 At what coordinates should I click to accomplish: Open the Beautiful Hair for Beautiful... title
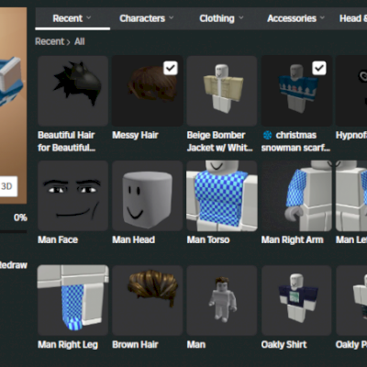click(x=66, y=141)
